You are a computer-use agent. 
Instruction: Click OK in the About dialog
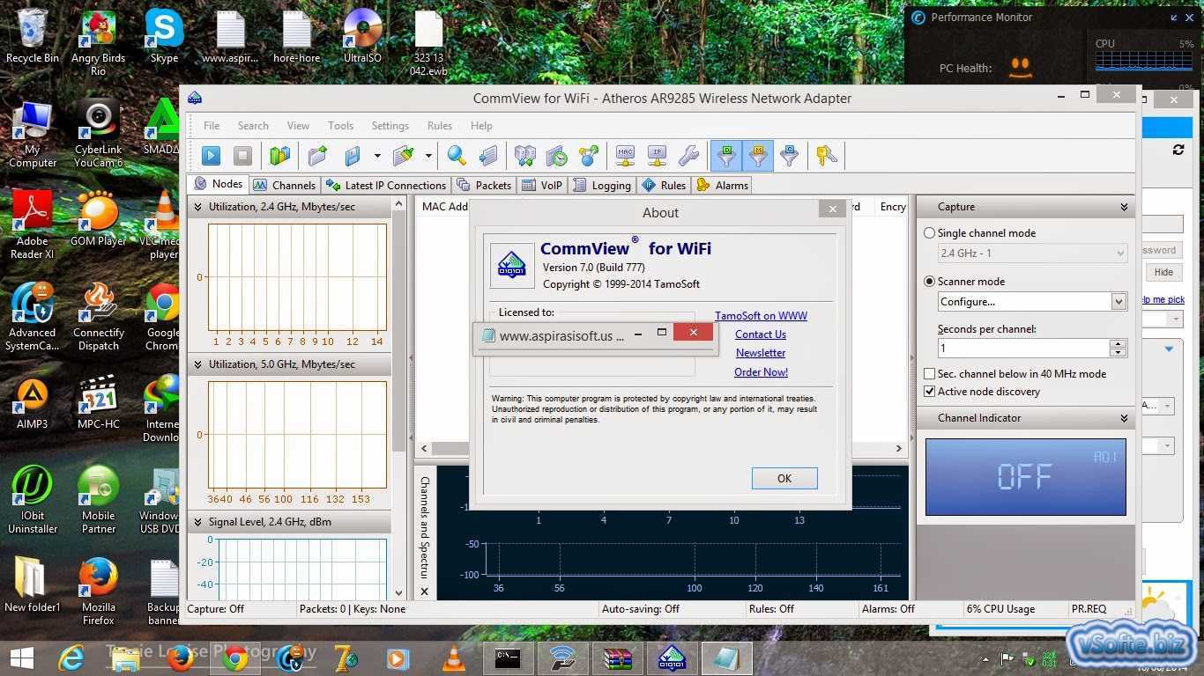point(784,478)
